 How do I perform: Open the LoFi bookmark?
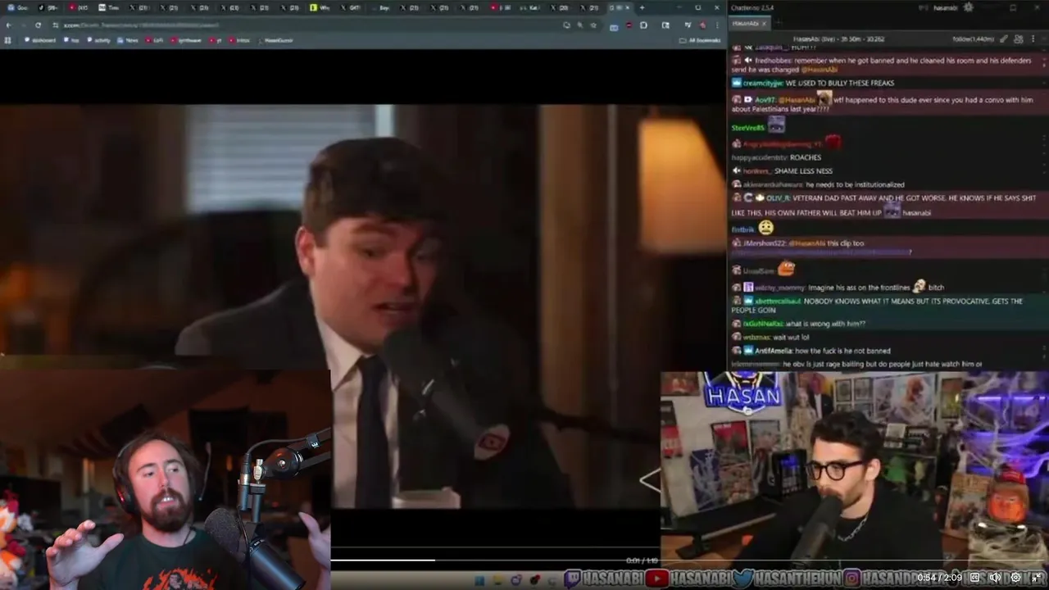155,40
